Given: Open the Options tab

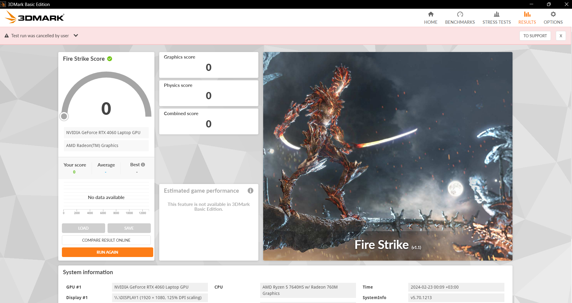Looking at the screenshot, I should pyautogui.click(x=553, y=18).
